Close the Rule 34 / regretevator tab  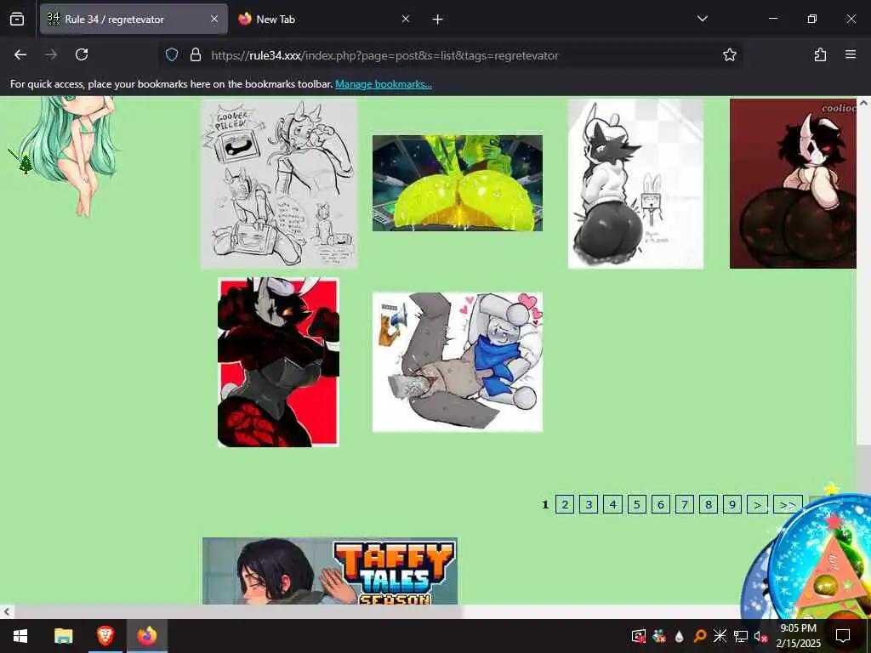tap(214, 20)
